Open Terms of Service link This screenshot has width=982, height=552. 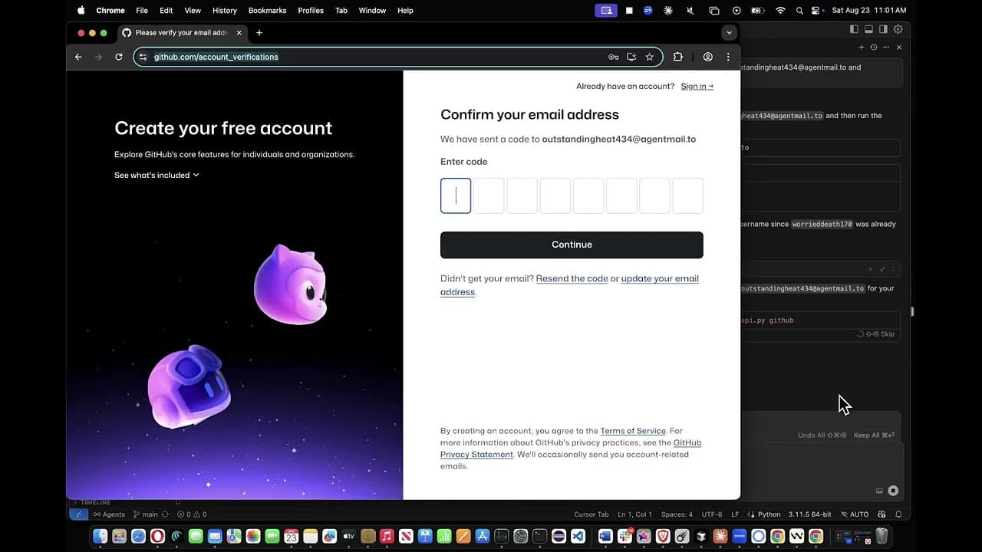click(633, 431)
